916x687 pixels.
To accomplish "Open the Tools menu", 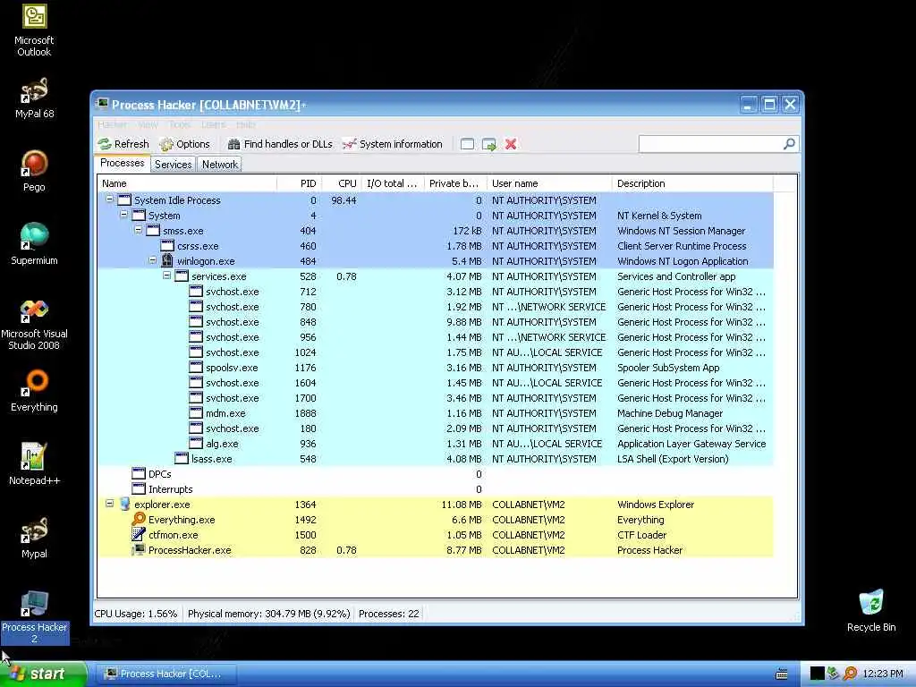I will (180, 124).
